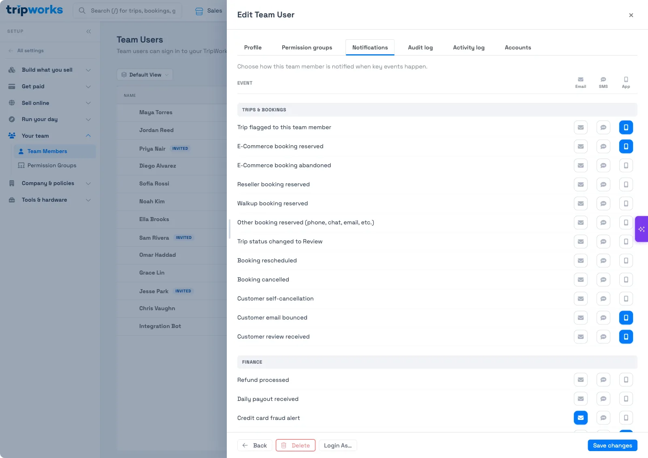Viewport: 648px width, 458px height.
Task: Enable SMS for Refund processed
Action: tap(603, 380)
